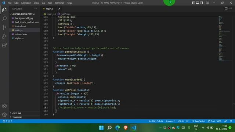Click the split editor right icon
The image size is (235, 132).
(226, 9)
